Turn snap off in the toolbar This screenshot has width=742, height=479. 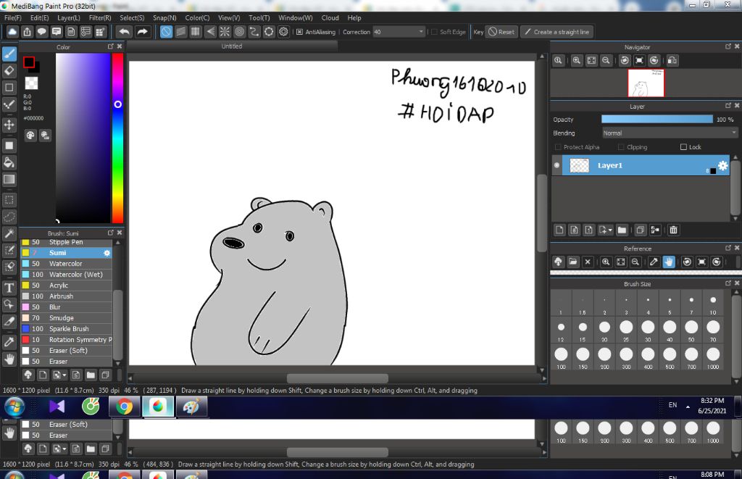click(166, 32)
